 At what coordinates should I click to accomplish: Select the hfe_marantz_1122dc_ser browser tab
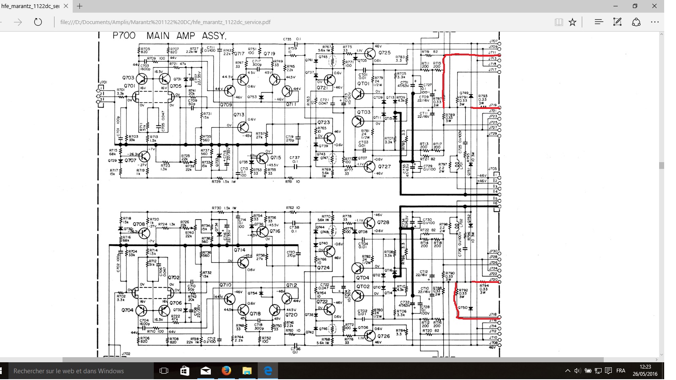pos(30,6)
